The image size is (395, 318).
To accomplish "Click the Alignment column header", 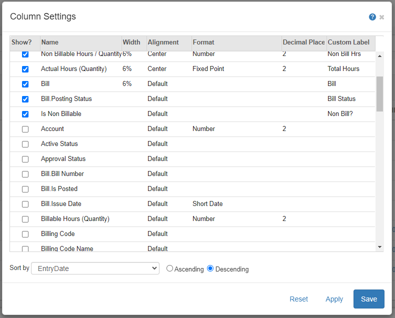I will click(169, 42).
